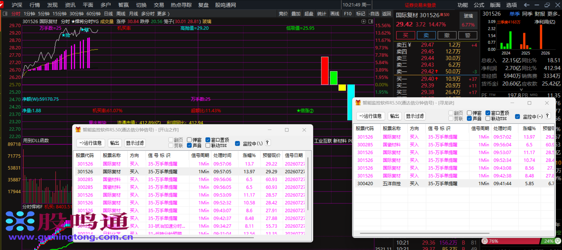Click the 撤 cancel-order button
Image resolution: width=562 pixels, height=250 pixels.
[447, 35]
